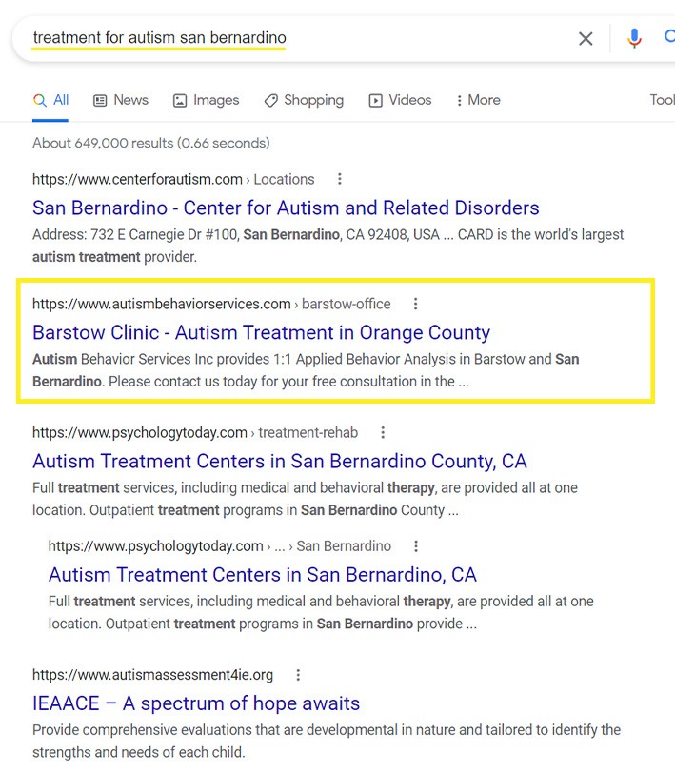The width and height of the screenshot is (675, 772).
Task: Open the Barstow Clinic Autism Treatment link
Action: (x=261, y=332)
